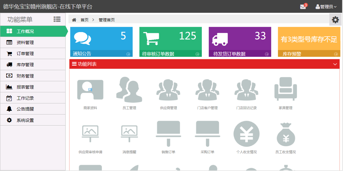Open the 通知公告 card arrow link

click(128, 54)
